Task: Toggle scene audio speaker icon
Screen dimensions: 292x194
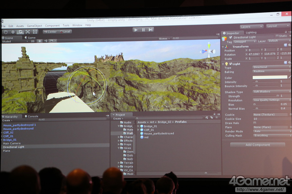Action: 46,41
